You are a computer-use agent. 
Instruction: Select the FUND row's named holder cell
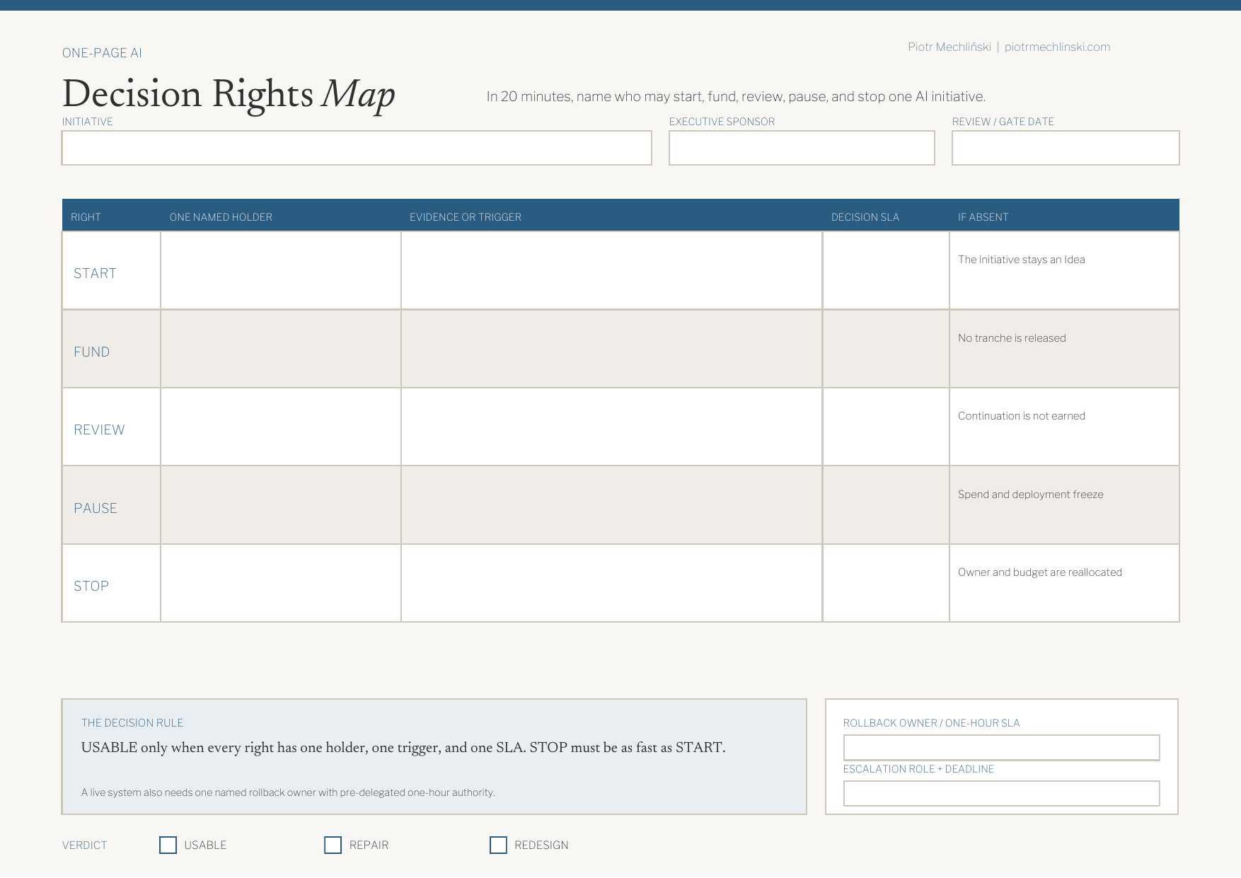[281, 349]
